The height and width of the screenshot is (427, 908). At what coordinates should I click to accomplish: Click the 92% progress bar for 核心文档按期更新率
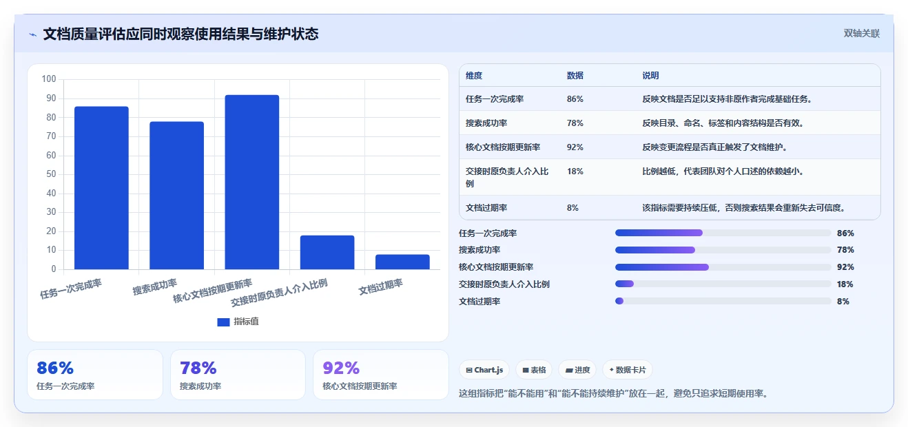[x=723, y=267]
